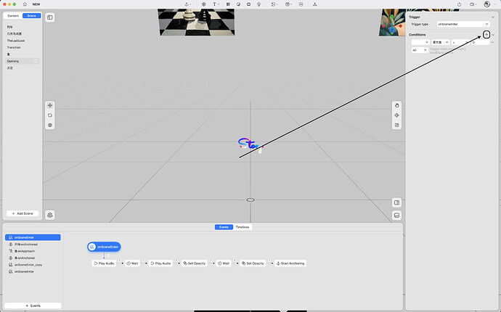Switch sidebar to Content segment
501x312 pixels.
[13, 15]
